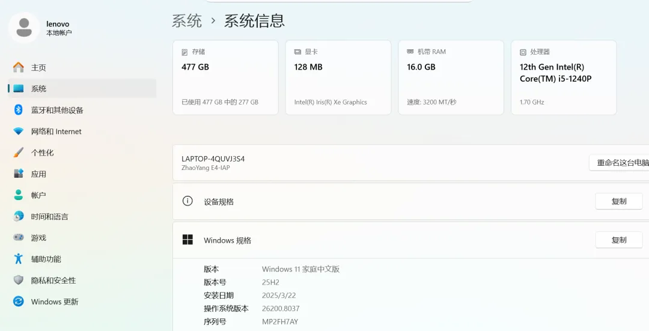
Task: Go to 个性化 settings
Action: 82,152
